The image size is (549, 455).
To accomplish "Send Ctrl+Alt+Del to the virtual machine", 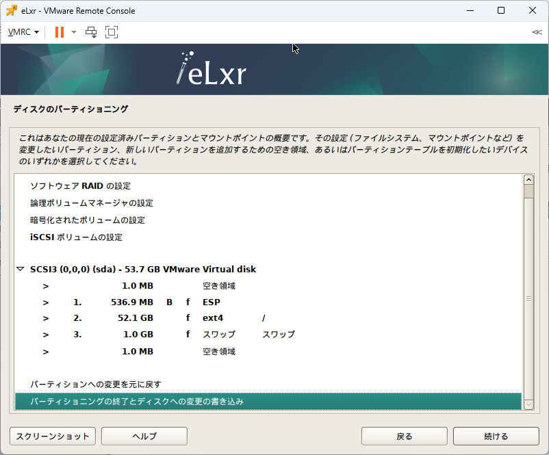I will pyautogui.click(x=91, y=32).
